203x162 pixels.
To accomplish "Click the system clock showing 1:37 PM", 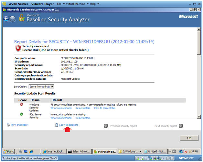I will click(193, 152).
